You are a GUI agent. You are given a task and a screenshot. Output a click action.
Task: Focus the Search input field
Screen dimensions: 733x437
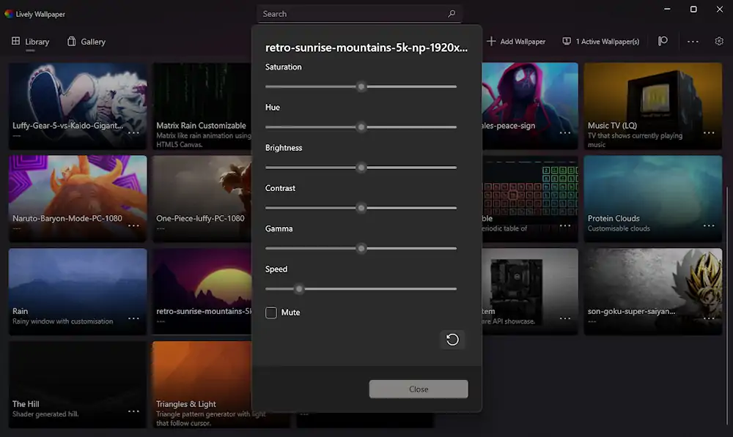tap(359, 14)
